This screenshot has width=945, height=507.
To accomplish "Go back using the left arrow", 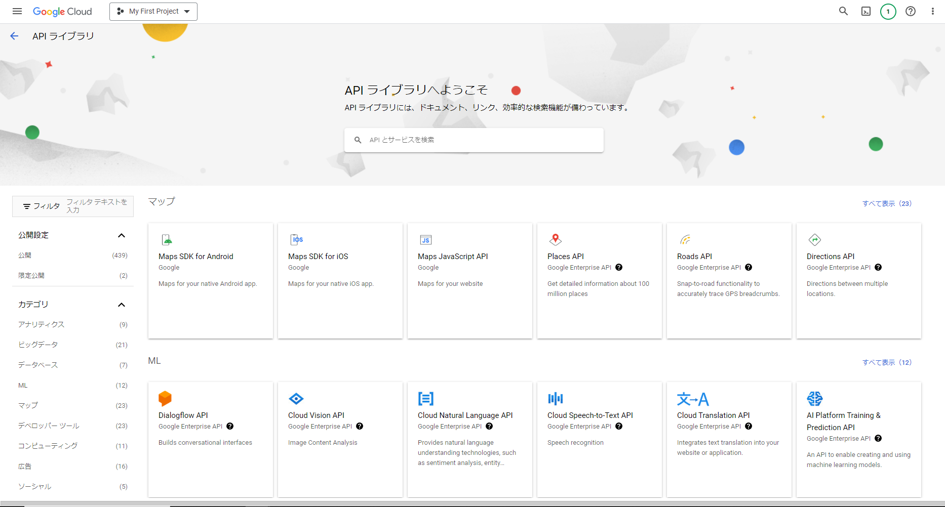I will [14, 36].
